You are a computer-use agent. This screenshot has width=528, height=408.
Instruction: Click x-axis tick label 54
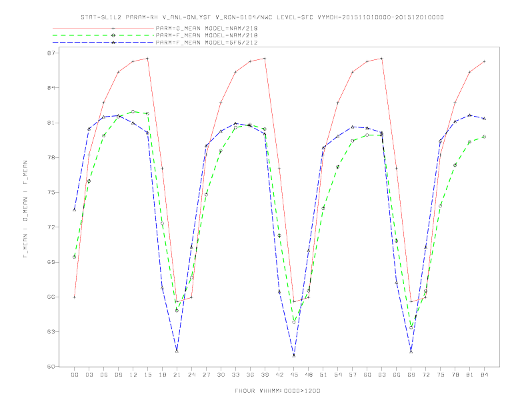coord(338,375)
